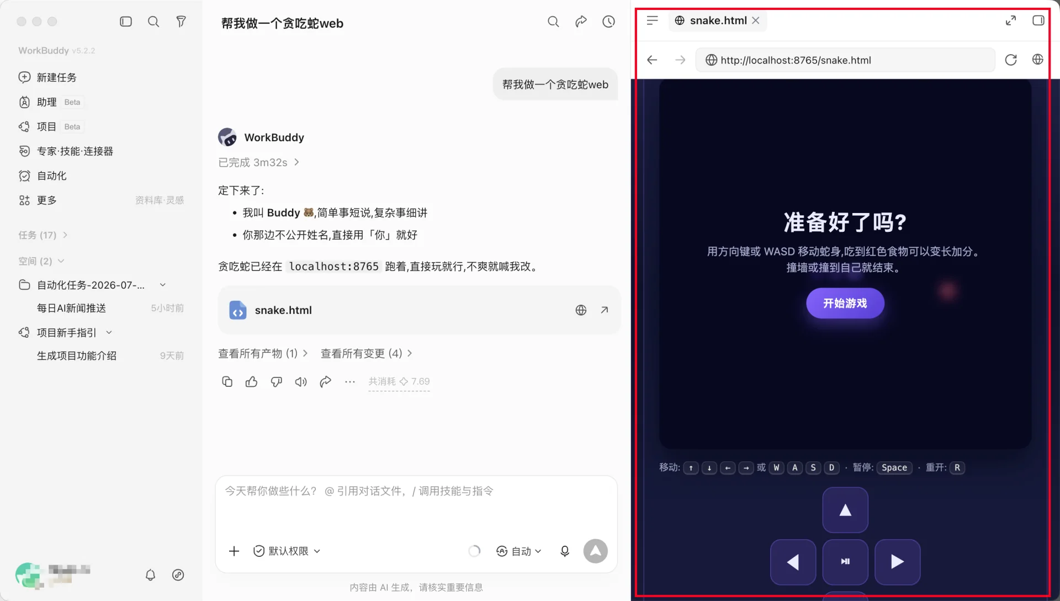The height and width of the screenshot is (601, 1060).
Task: Click the snake.html file card
Action: tap(419, 310)
